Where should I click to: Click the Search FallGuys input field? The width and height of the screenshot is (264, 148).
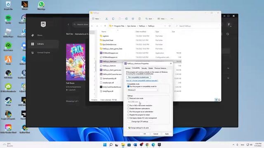point(197,26)
